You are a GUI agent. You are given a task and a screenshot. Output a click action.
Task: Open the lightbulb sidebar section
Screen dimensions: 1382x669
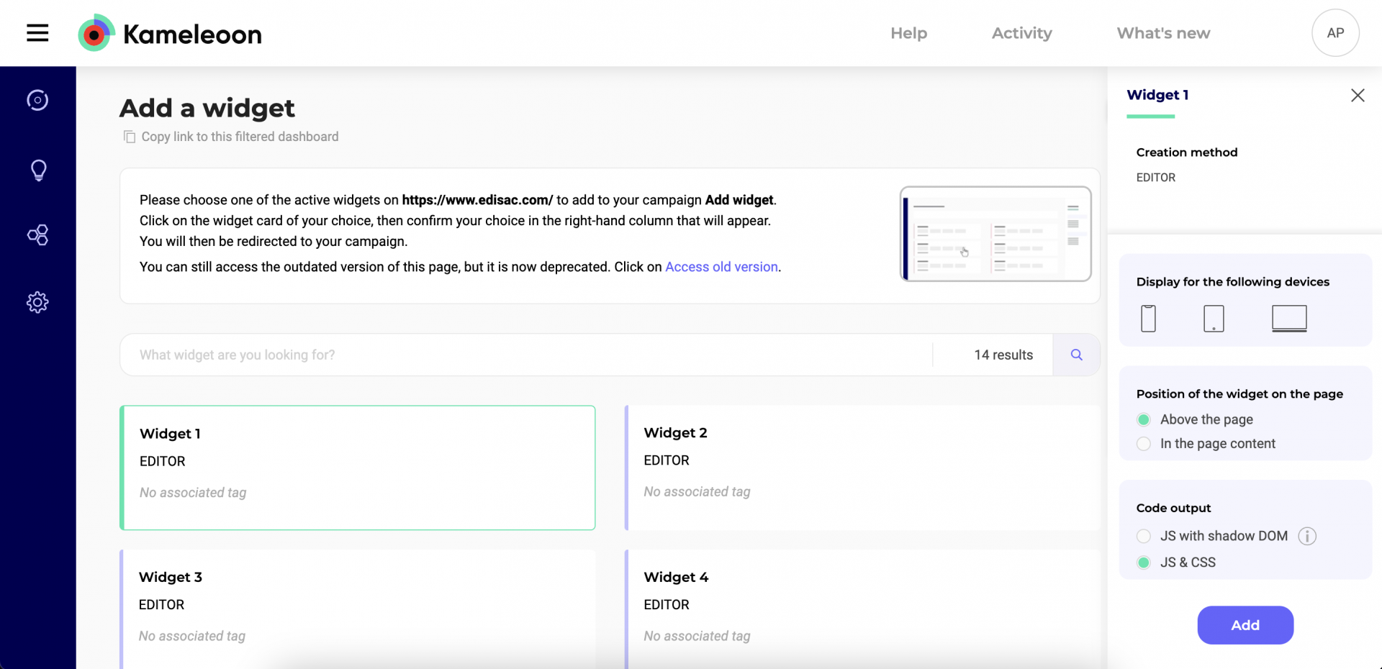[x=38, y=170]
